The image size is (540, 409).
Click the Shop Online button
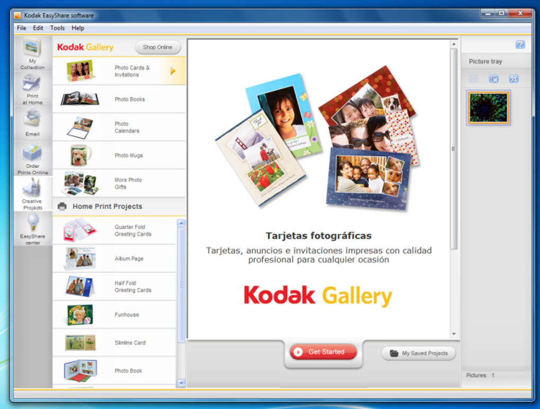[157, 47]
